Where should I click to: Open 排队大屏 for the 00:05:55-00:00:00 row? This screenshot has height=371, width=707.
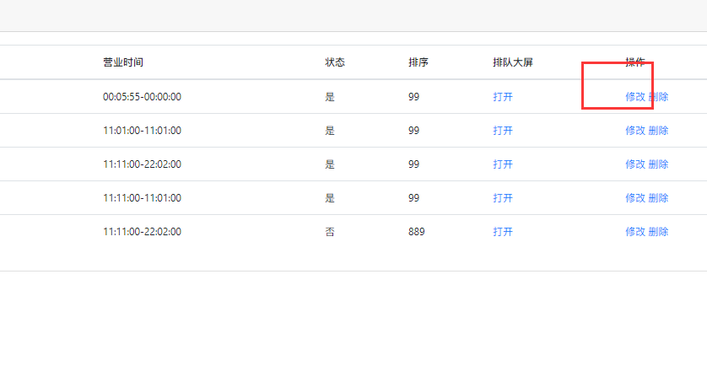pos(503,96)
